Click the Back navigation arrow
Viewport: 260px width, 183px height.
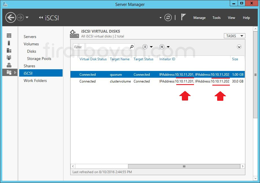coord(11,17)
